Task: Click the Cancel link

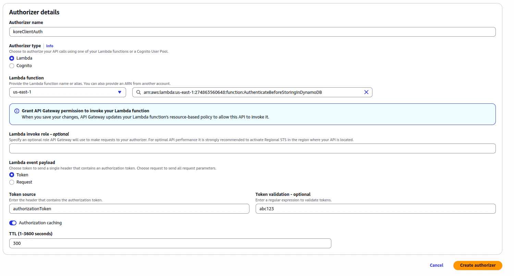Action: 436,265
